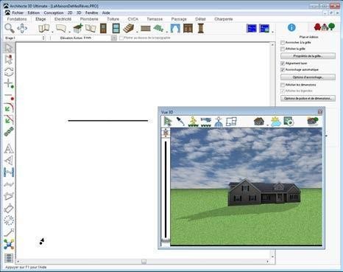Image resolution: width=343 pixels, height=272 pixels.
Task: Expand the dropdown arrow beside the house icon
Action: (x=267, y=125)
